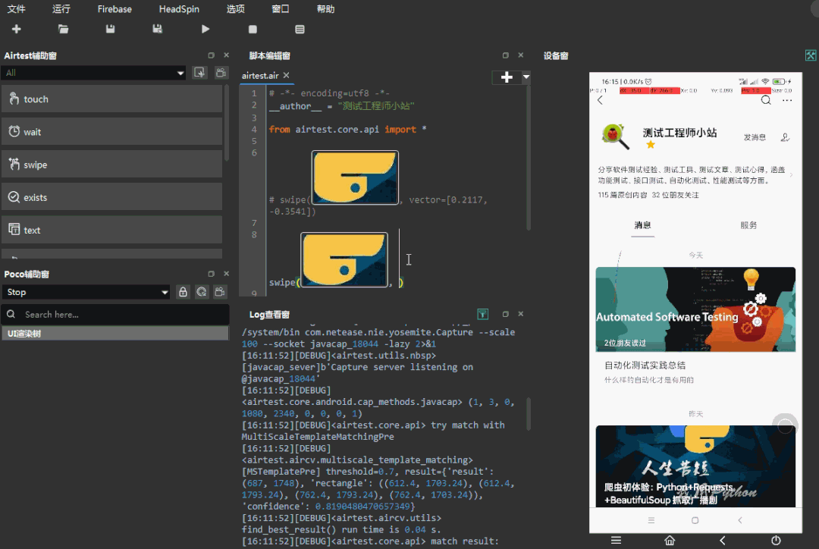Save the script using floppy icon

110,30
